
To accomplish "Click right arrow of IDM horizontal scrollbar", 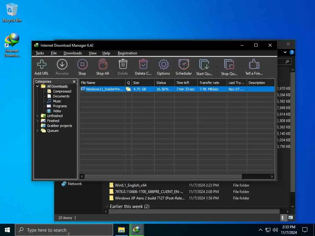I will coord(272,177).
